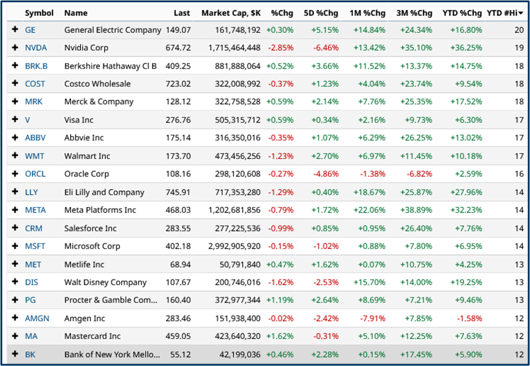Sort by the YTD #Hi column arrow
The image size is (530, 366).
tap(520, 13)
